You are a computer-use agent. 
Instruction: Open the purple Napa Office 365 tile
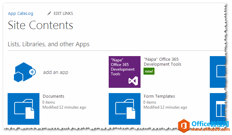[125, 72]
